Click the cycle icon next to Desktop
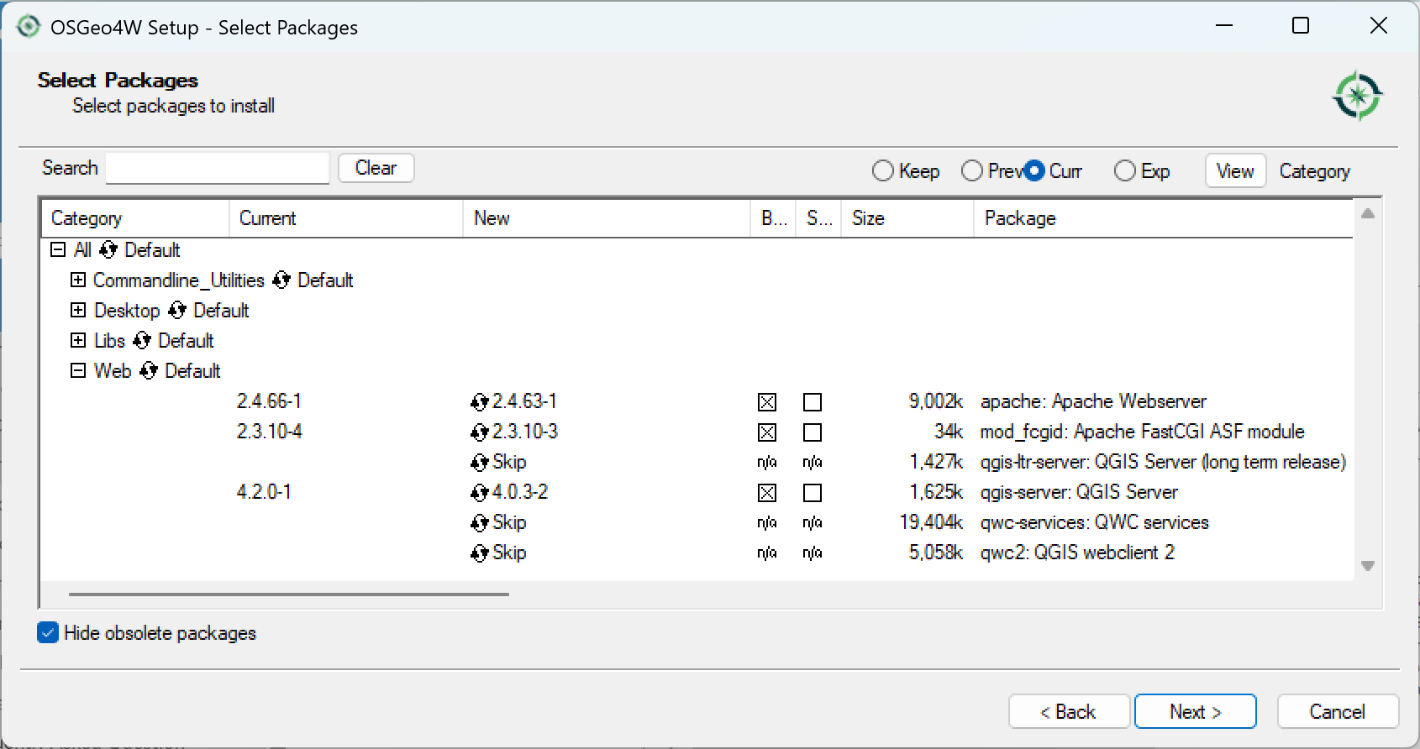Image resolution: width=1420 pixels, height=749 pixels. click(x=176, y=311)
